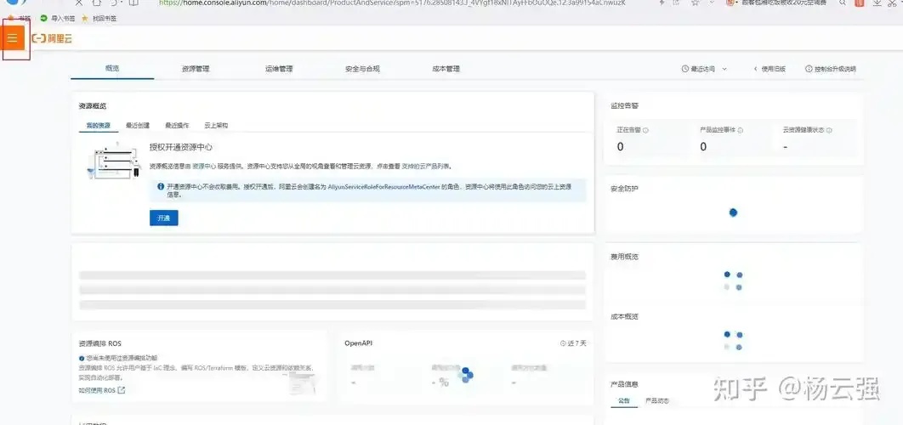
Task: Click the 产品监控事件 count value
Action: click(x=703, y=147)
